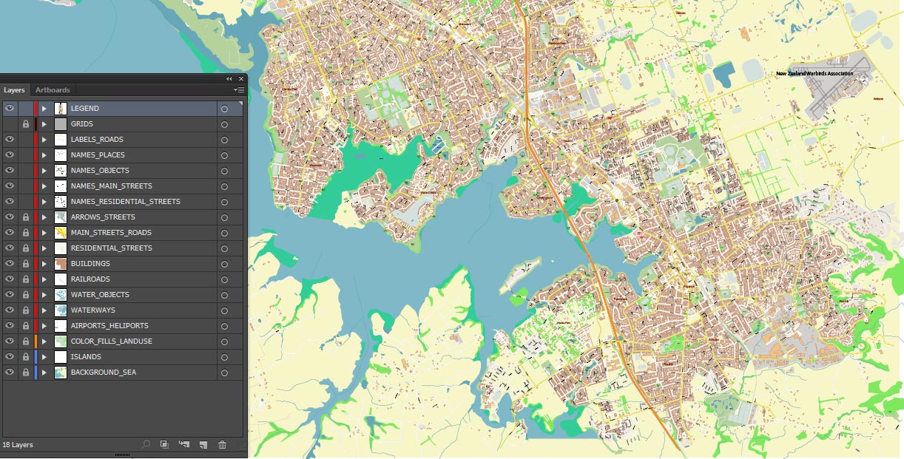Screen dimensions: 904x459
Task: Expand the LABELS_ROADS layer
Action: tap(44, 140)
